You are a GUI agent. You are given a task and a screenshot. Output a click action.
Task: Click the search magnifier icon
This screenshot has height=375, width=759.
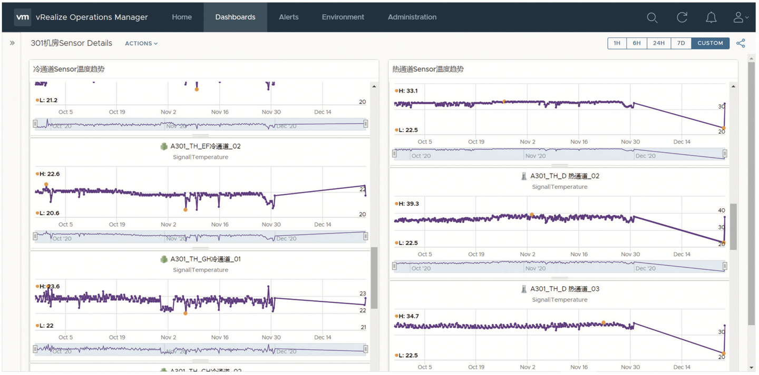[652, 17]
